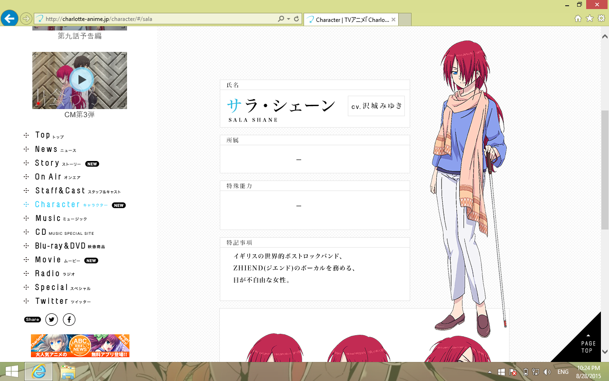Click the cv. 沢城みゆき voice actor box

click(376, 106)
